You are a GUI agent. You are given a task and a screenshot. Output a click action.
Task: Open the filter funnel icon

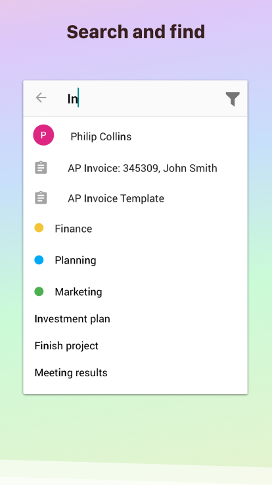[x=233, y=99]
